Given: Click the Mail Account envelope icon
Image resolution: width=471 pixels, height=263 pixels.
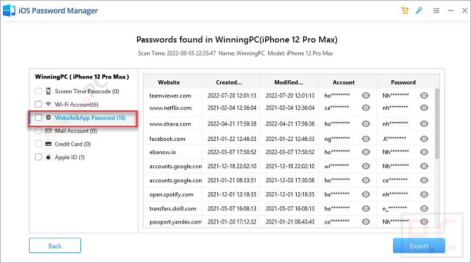Looking at the screenshot, I should coord(48,131).
